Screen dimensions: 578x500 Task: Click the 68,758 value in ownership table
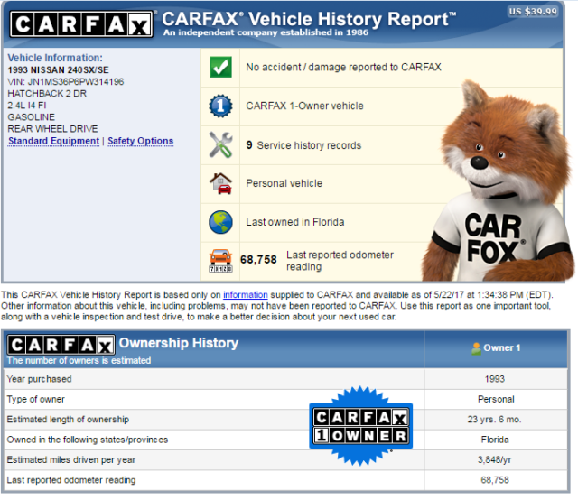[x=495, y=480]
